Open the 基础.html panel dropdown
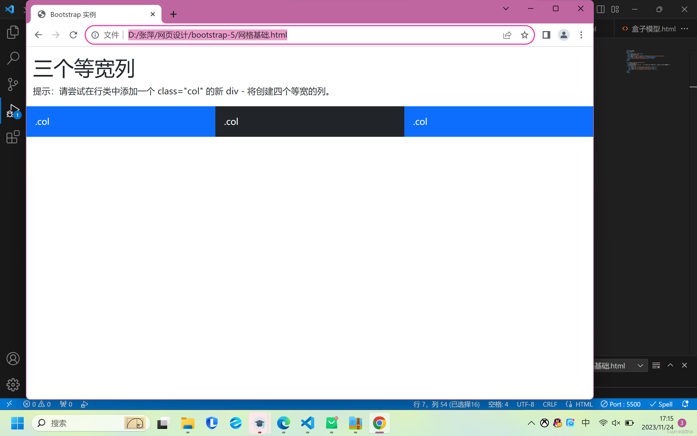The image size is (697, 436). (640, 366)
